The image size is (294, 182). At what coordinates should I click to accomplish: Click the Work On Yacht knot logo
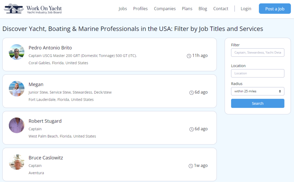14,9
